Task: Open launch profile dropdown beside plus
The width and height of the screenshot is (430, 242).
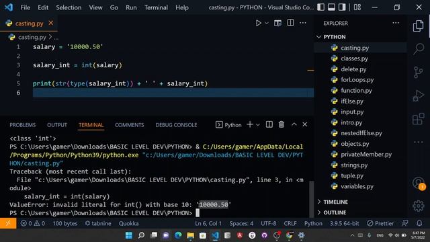Action: [x=258, y=125]
